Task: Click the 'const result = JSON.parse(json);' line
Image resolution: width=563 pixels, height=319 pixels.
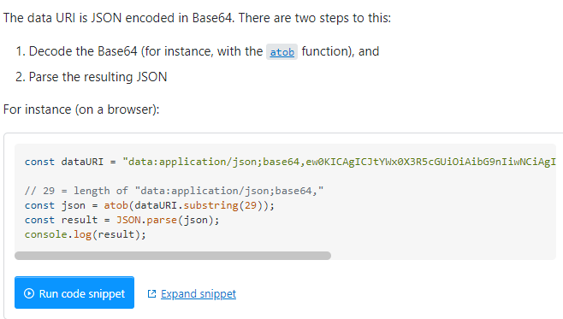Action: pos(122,220)
